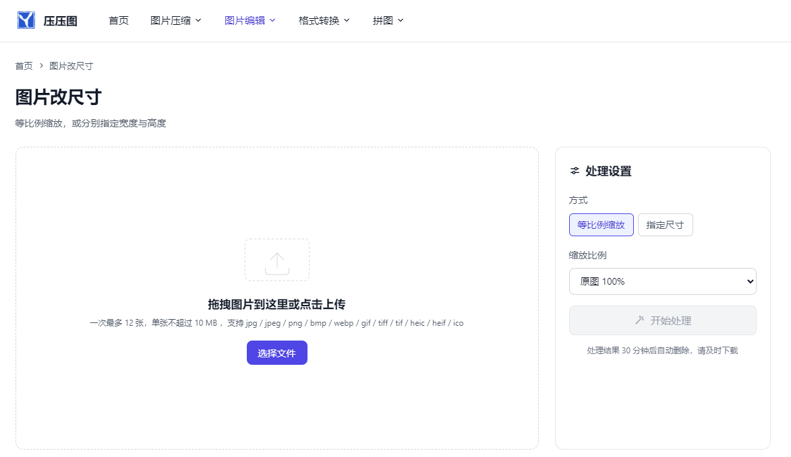791x457 pixels.
Task: Click the 压压图 brand name text
Action: point(61,21)
